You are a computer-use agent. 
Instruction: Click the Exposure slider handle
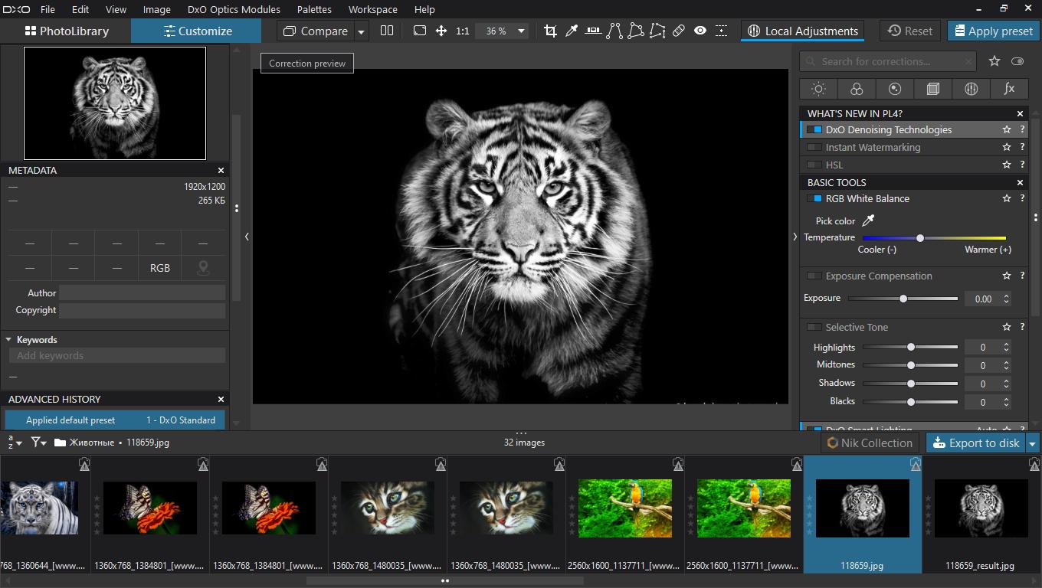(x=903, y=299)
